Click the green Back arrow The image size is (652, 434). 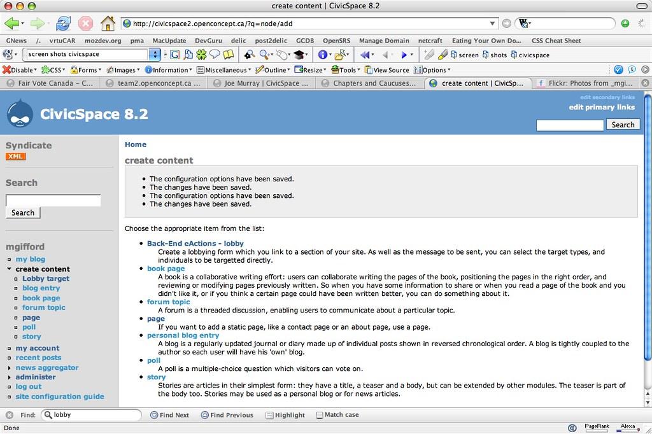coord(12,24)
